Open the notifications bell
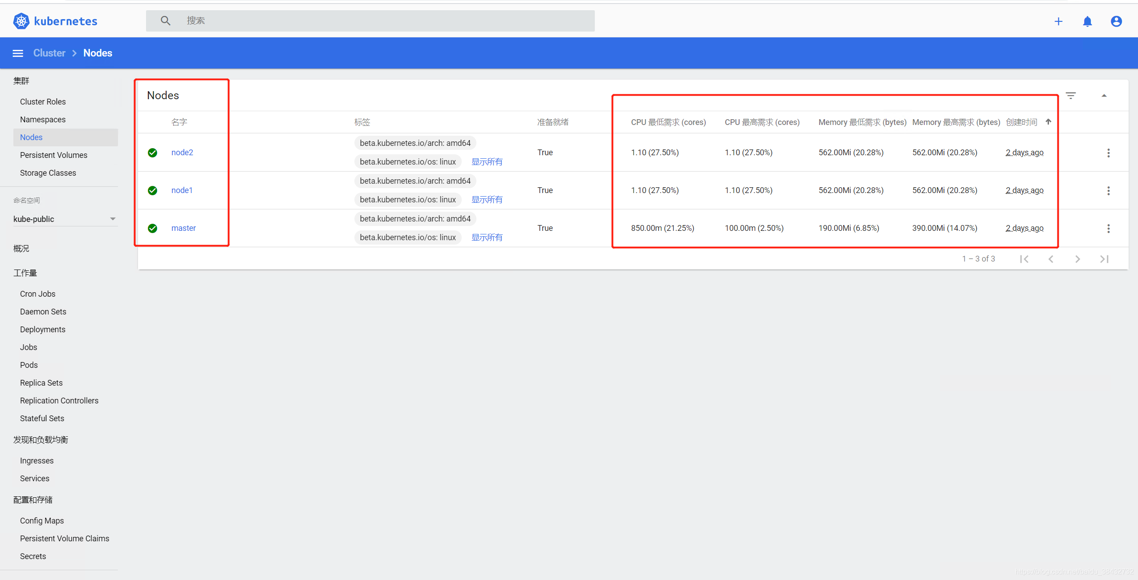 tap(1087, 21)
